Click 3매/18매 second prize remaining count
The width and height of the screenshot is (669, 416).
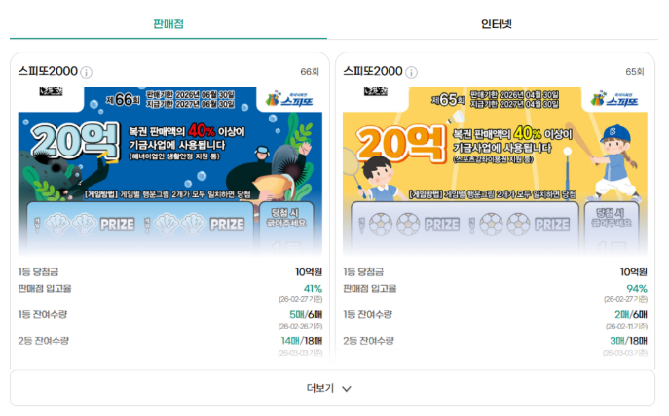(x=628, y=341)
